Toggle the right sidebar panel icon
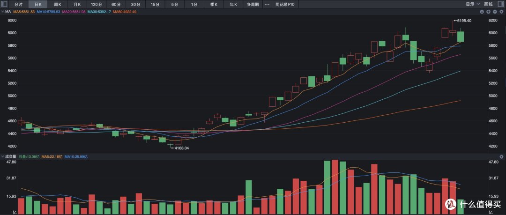This screenshot has width=506, height=215. [x=501, y=4]
